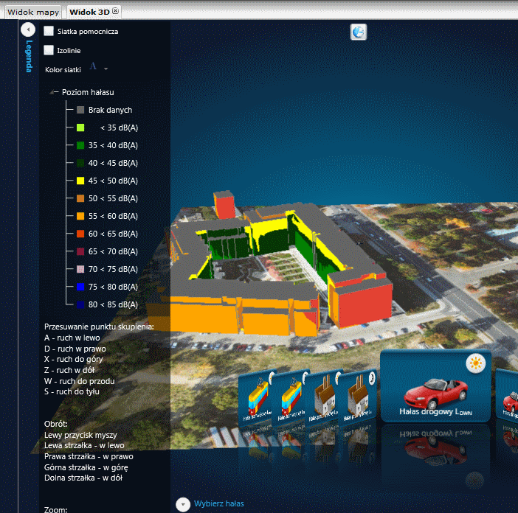The width and height of the screenshot is (518, 513).
Task: Click the sun day-mode badge on Hałas drogowy card
Action: pyautogui.click(x=476, y=363)
